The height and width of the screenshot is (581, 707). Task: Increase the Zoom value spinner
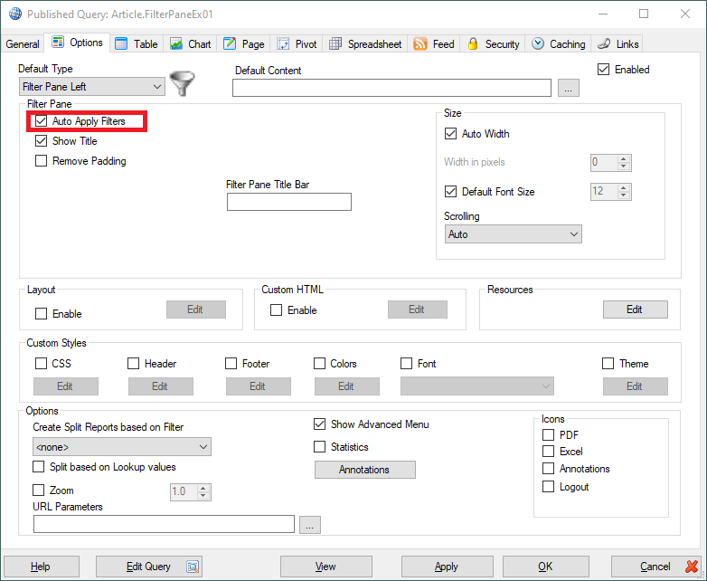coord(203,489)
